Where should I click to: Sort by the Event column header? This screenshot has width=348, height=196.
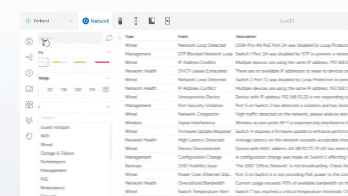(x=183, y=36)
